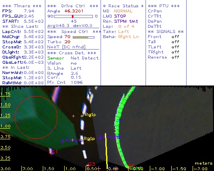Toggle the Reverse signal off indicator

click(175, 57)
